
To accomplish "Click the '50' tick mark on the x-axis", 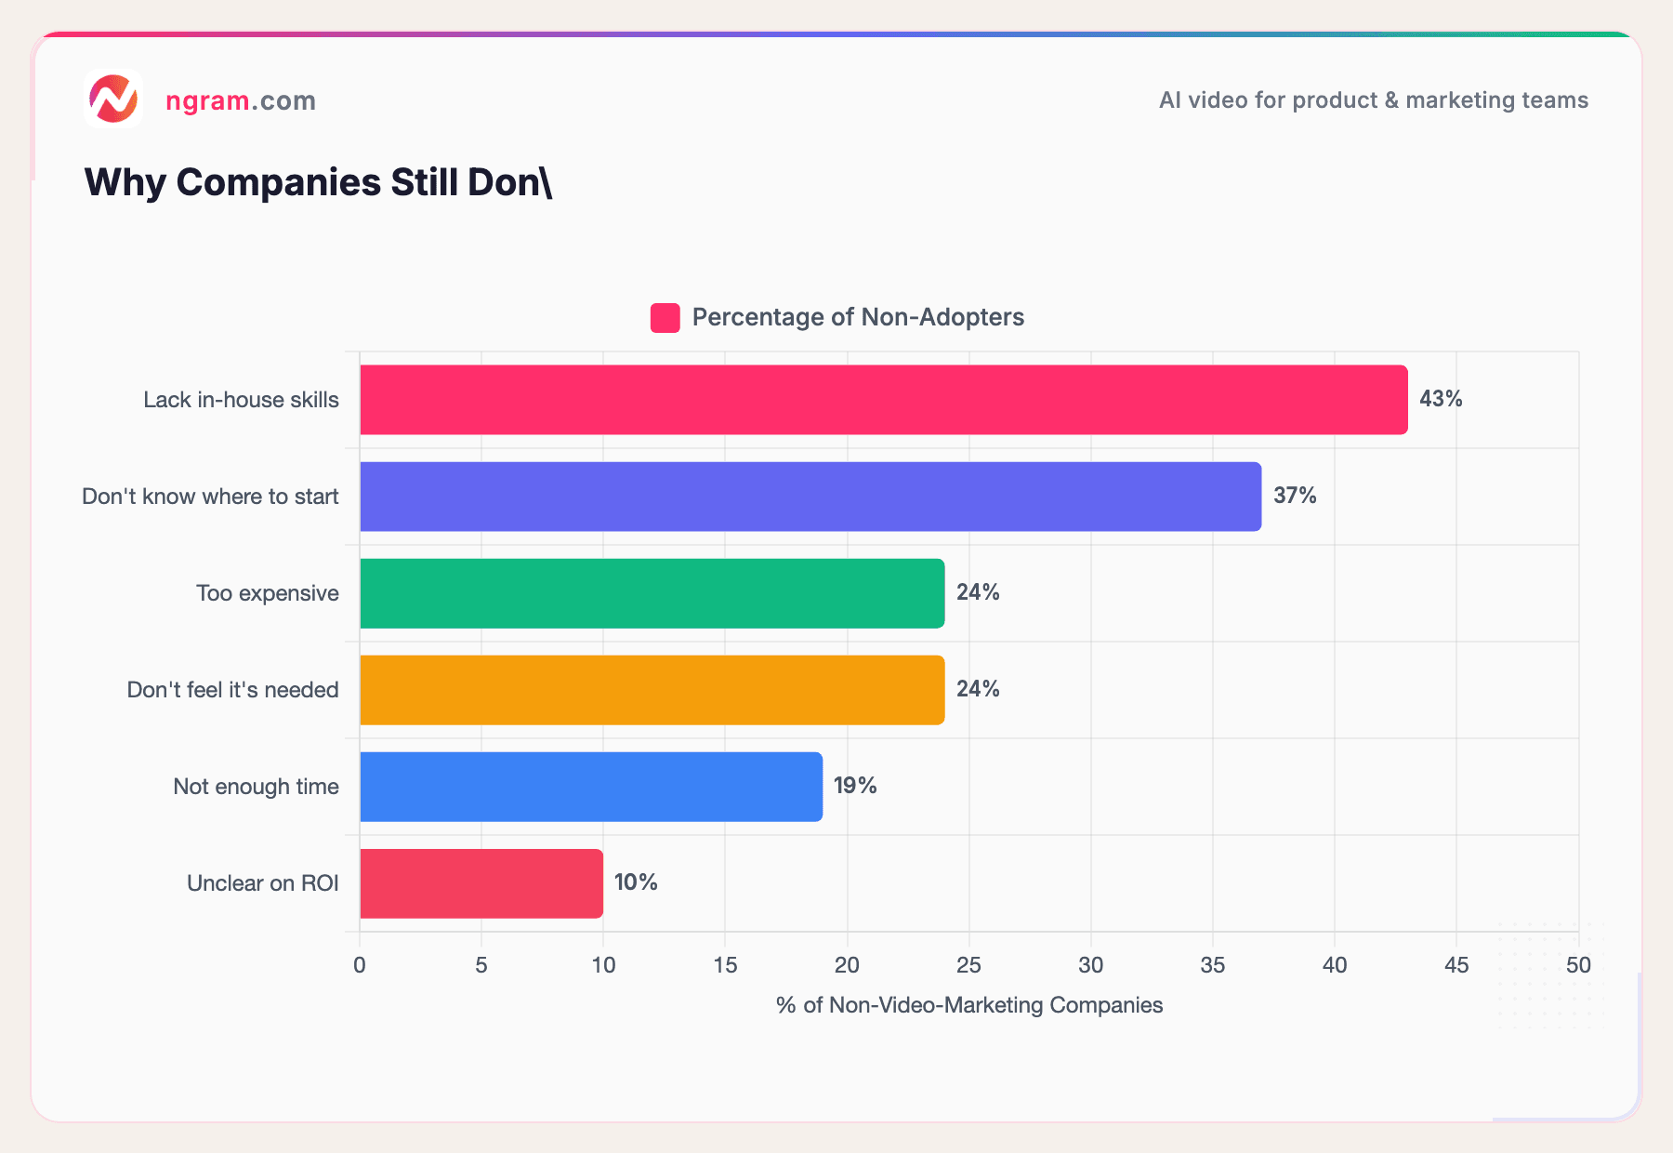I will click(1579, 966).
